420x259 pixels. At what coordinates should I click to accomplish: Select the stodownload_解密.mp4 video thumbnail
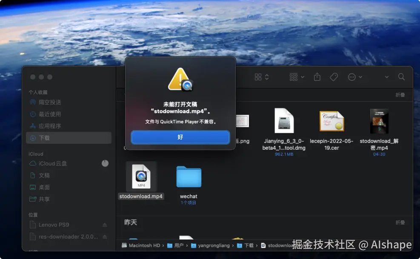click(x=379, y=121)
